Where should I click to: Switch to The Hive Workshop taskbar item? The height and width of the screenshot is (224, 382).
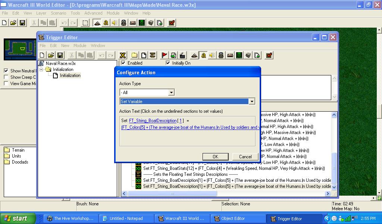pyautogui.click(x=71, y=219)
